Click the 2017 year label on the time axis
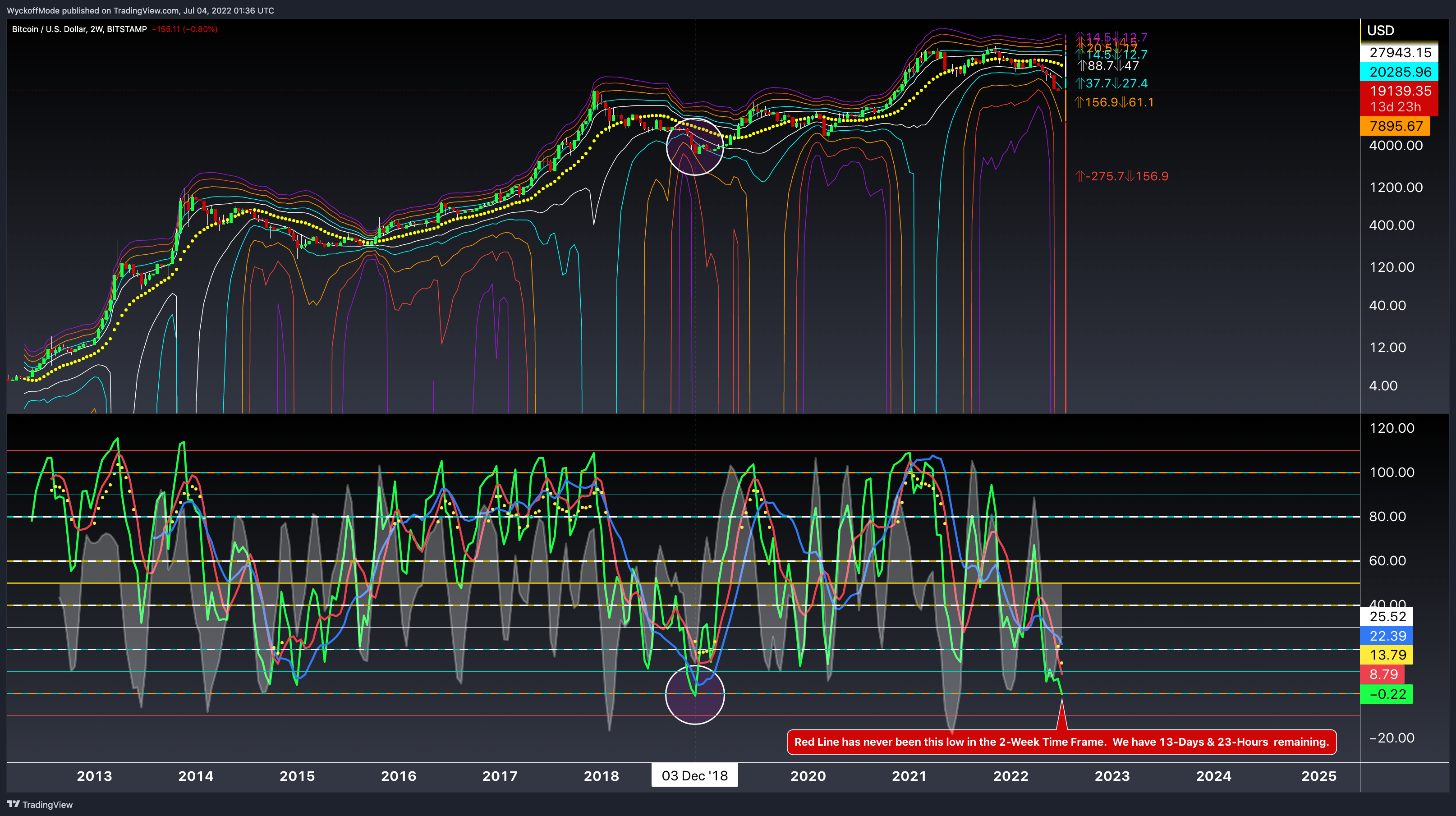The height and width of the screenshot is (816, 1456). (x=500, y=776)
